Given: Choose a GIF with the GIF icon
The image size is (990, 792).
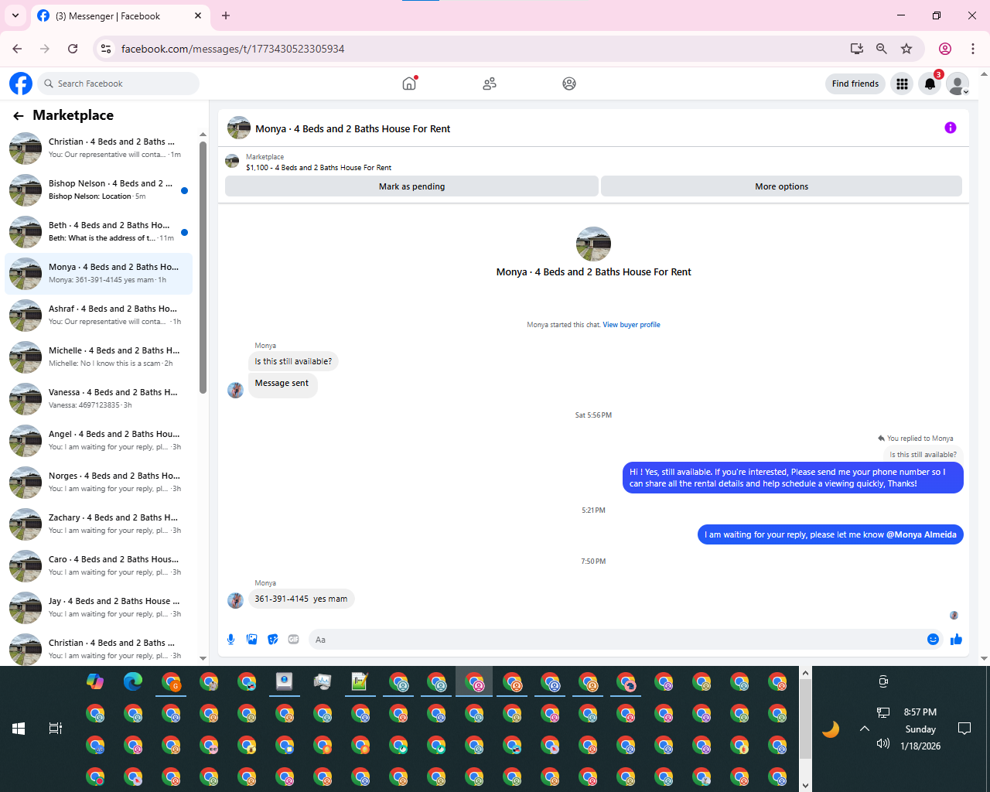Looking at the screenshot, I should click(293, 640).
